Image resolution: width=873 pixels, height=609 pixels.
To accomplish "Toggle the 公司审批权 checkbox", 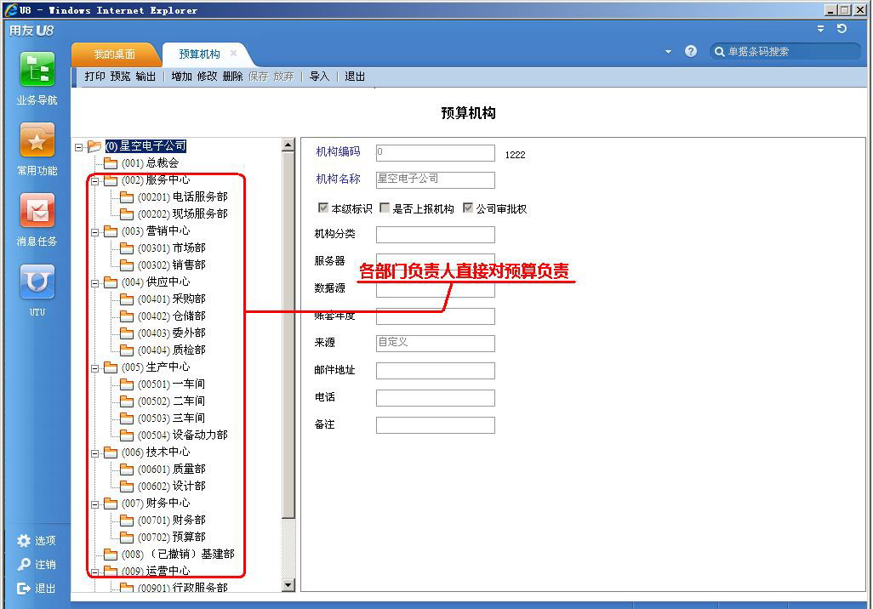I will 468,208.
